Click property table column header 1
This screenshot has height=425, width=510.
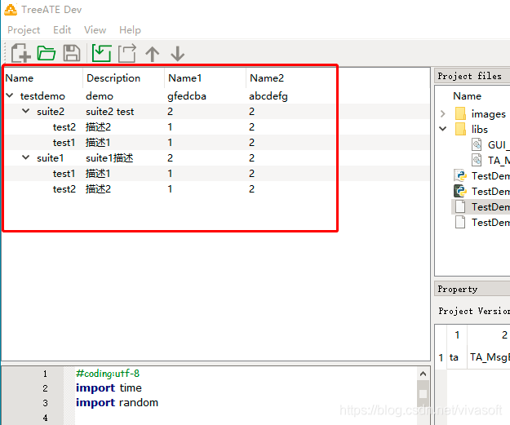[x=457, y=334]
